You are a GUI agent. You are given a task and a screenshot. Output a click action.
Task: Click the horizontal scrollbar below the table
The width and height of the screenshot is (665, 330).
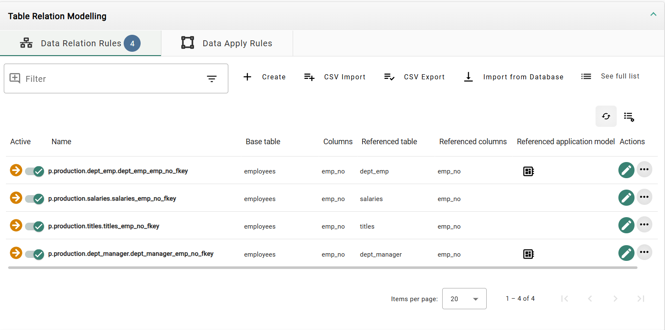pos(322,268)
